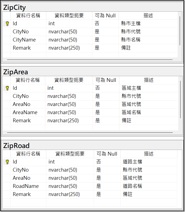Select the RoadName column name cell

[28, 186]
